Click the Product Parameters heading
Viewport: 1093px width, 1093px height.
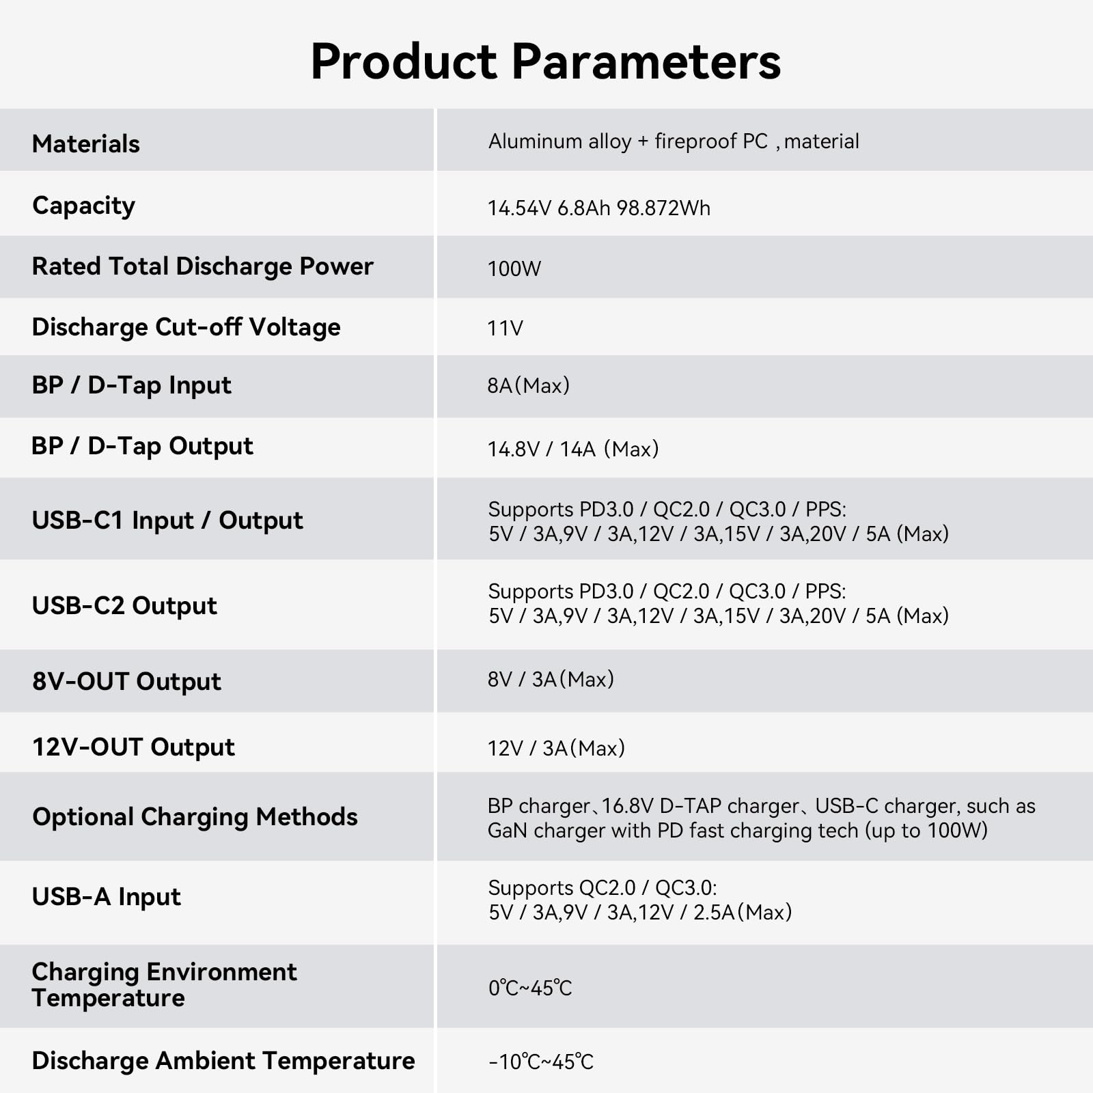pos(546,61)
